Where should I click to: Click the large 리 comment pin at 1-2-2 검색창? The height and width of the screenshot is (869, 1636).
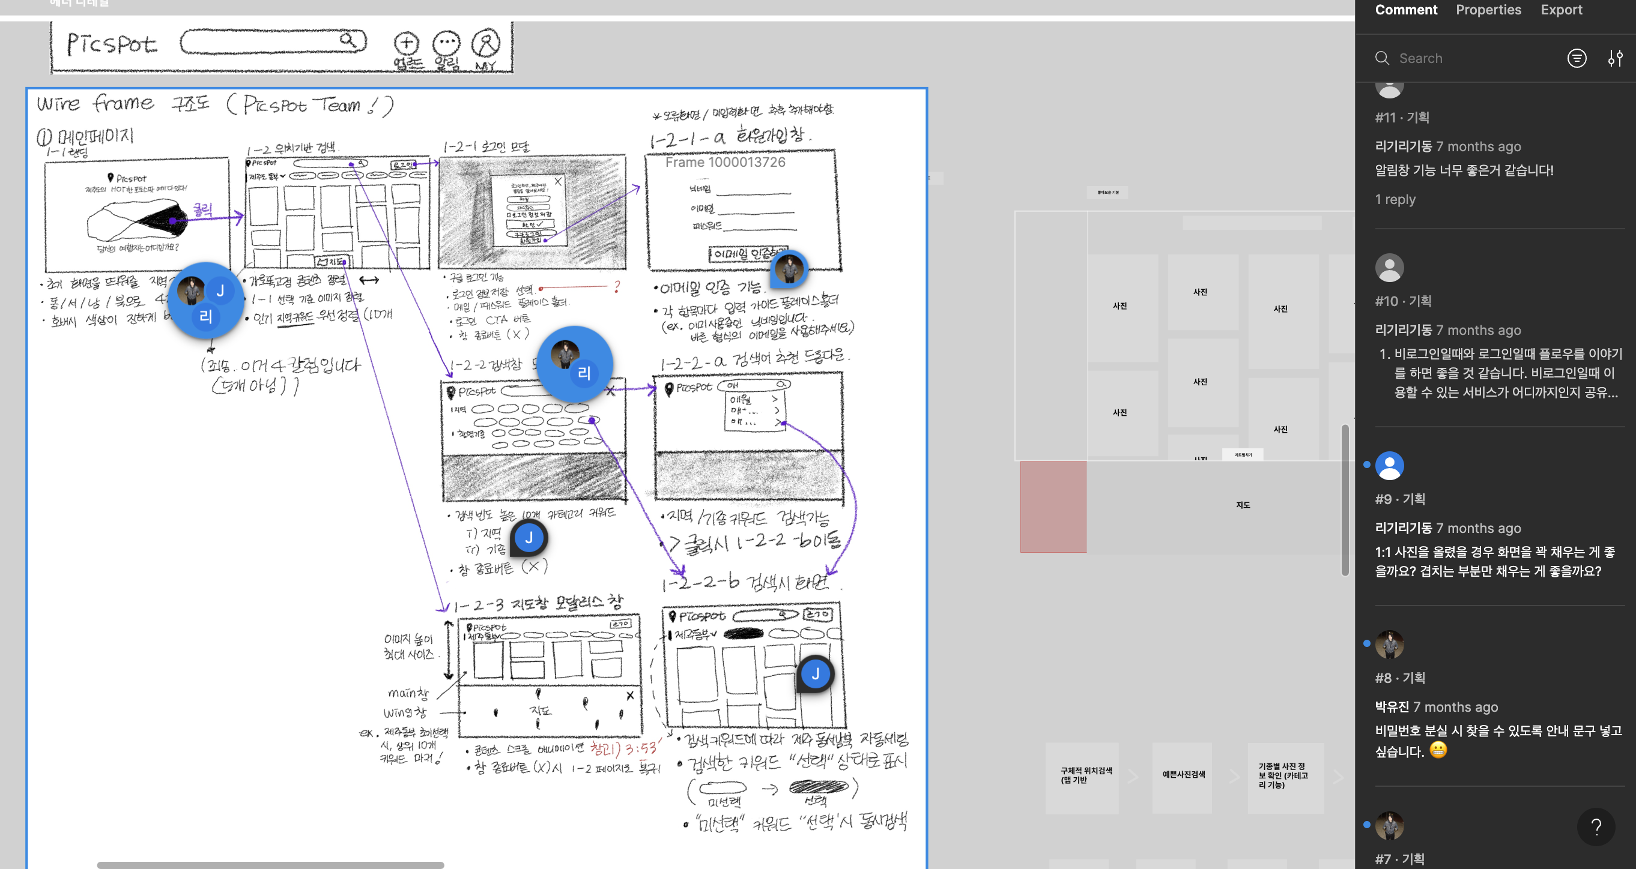(575, 364)
